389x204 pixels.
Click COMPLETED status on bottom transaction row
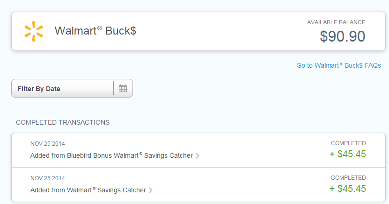pos(348,178)
